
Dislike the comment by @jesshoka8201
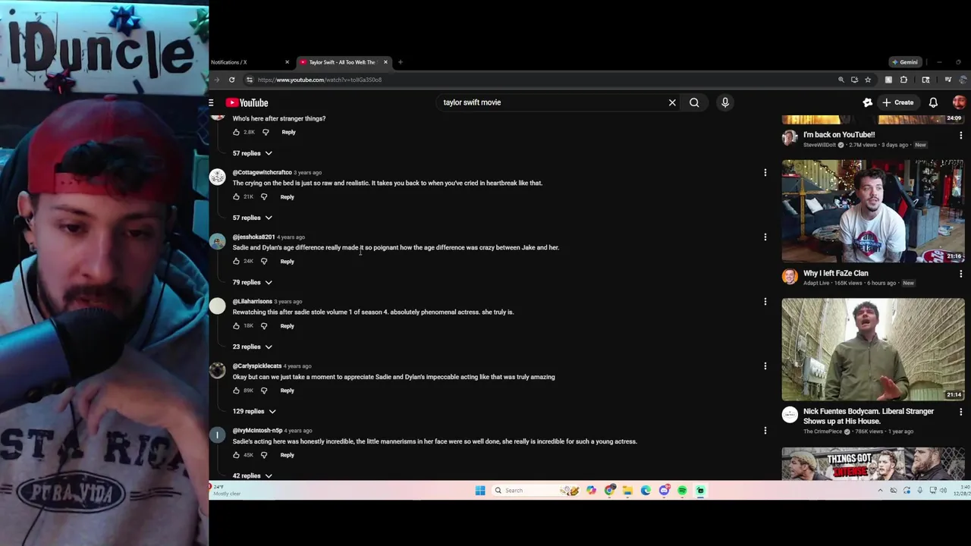pos(264,261)
